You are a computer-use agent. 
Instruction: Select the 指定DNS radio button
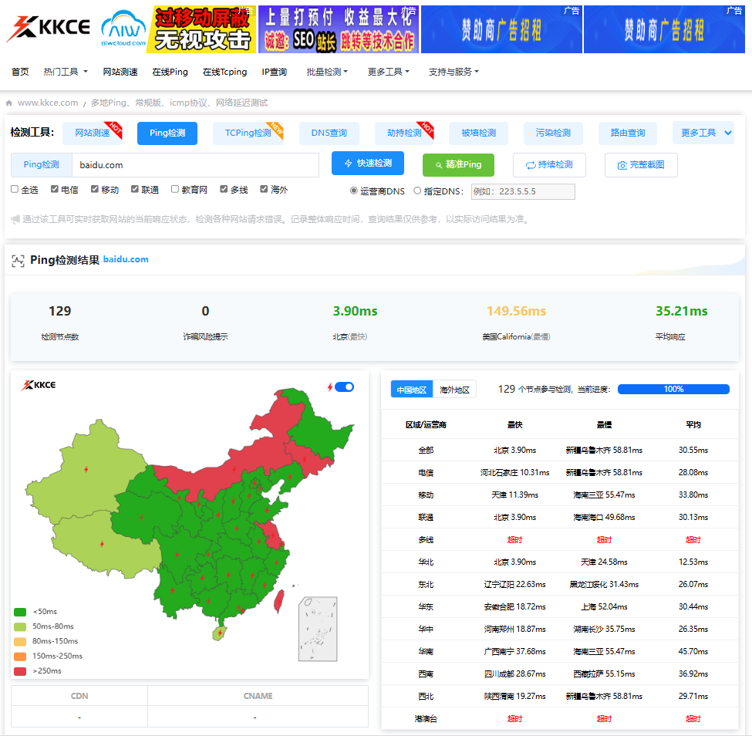pyautogui.click(x=417, y=191)
